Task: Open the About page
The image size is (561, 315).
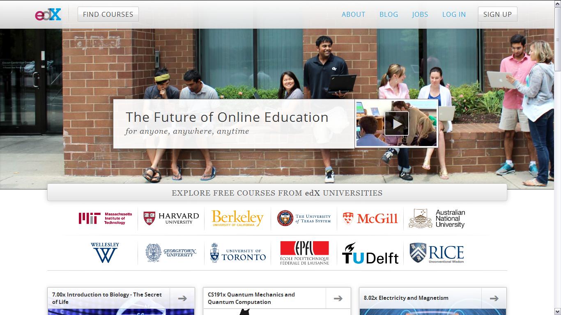Action: pyautogui.click(x=353, y=14)
